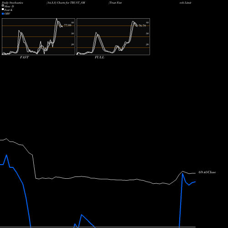This screenshot has width=228, height=228.
Task: Click the 76.75 value on FULL chart
Action: point(142,26)
